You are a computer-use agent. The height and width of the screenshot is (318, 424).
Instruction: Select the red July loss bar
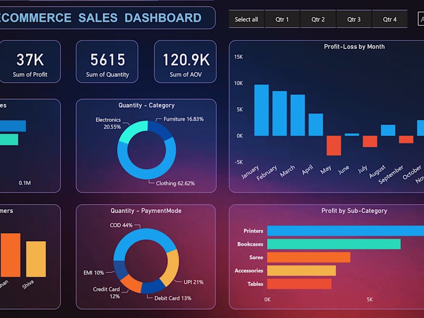pyautogui.click(x=370, y=142)
